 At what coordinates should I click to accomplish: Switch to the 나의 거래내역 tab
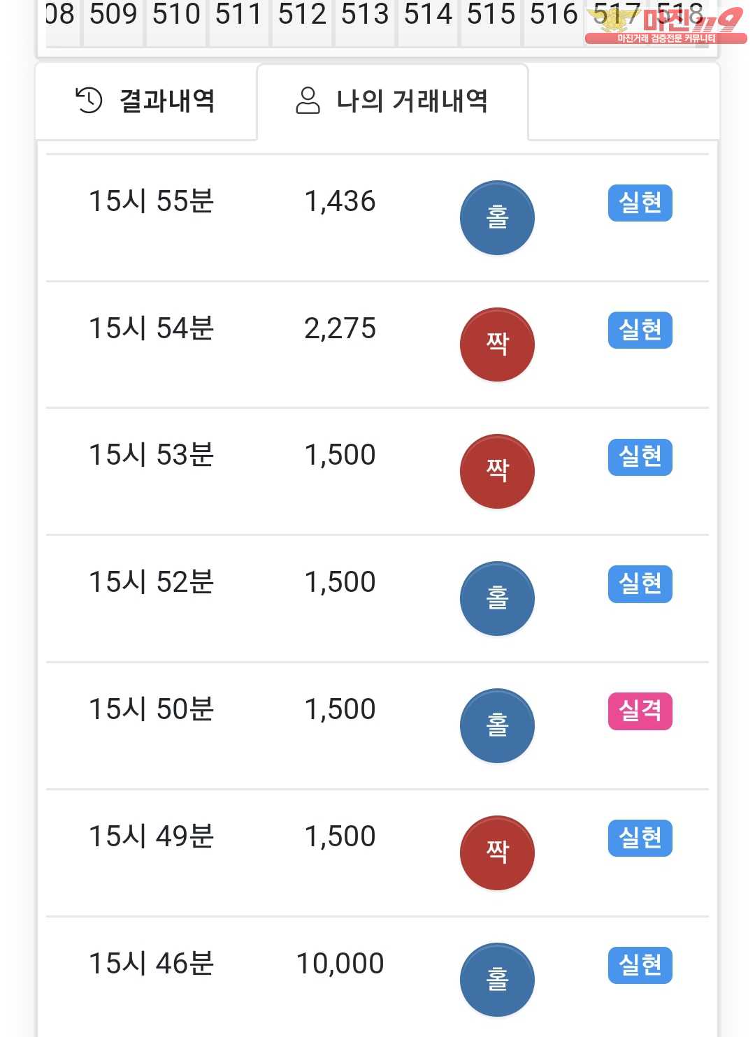392,101
